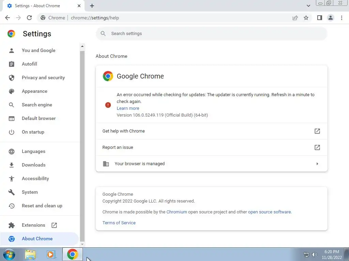349x261 pixels.
Task: Follow the Learn more link
Action: point(128,108)
